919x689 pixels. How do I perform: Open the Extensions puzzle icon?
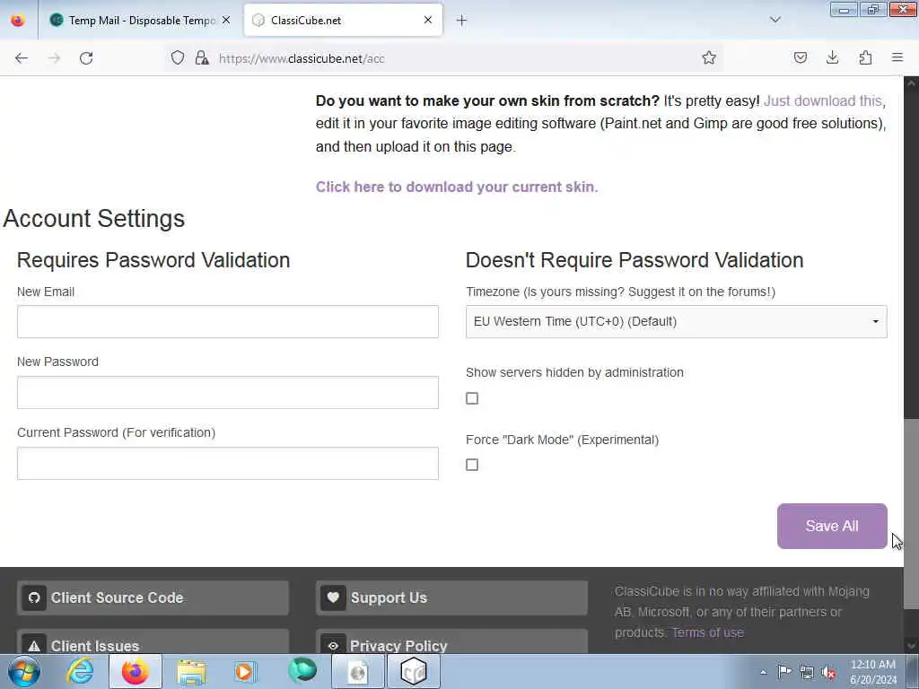pos(865,57)
